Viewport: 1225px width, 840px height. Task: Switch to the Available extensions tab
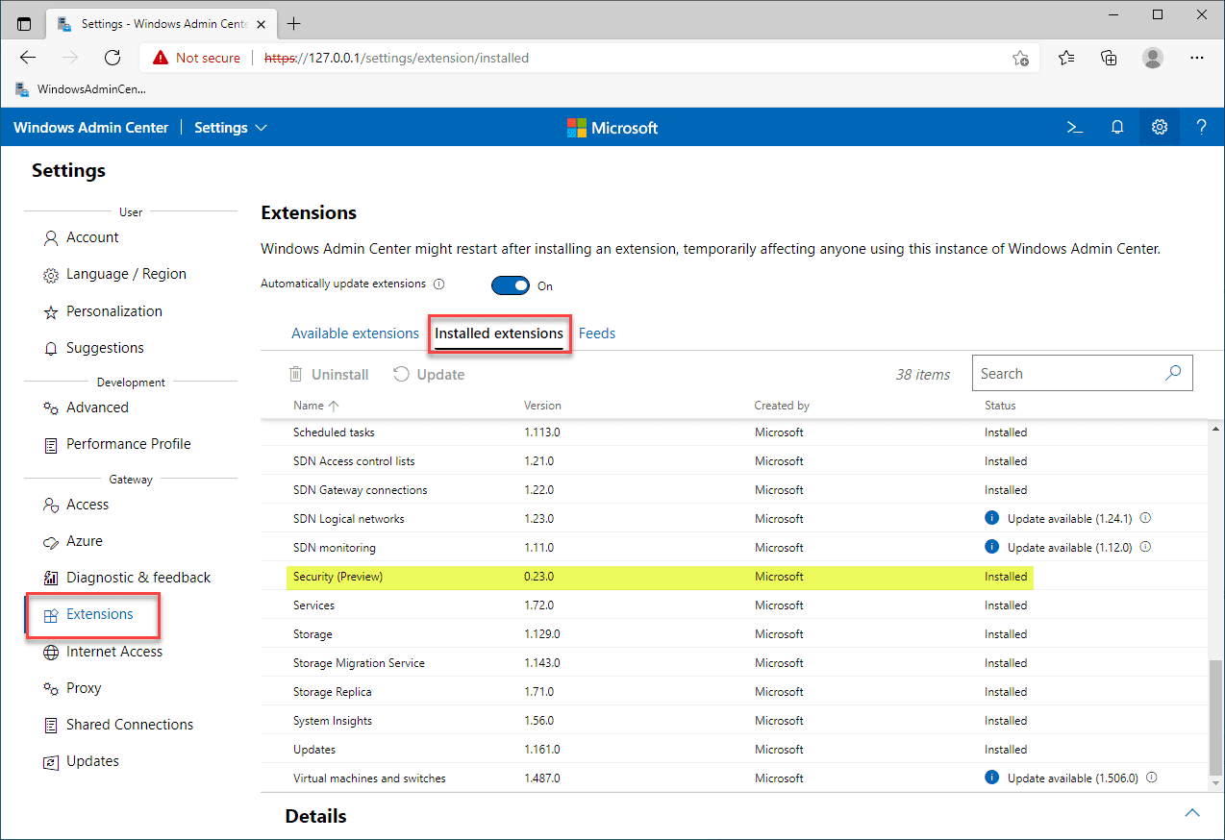pos(355,334)
